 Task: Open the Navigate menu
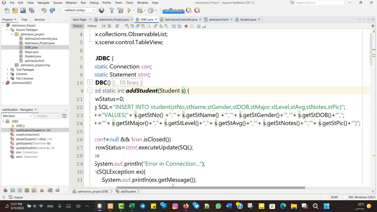tap(43, 3)
